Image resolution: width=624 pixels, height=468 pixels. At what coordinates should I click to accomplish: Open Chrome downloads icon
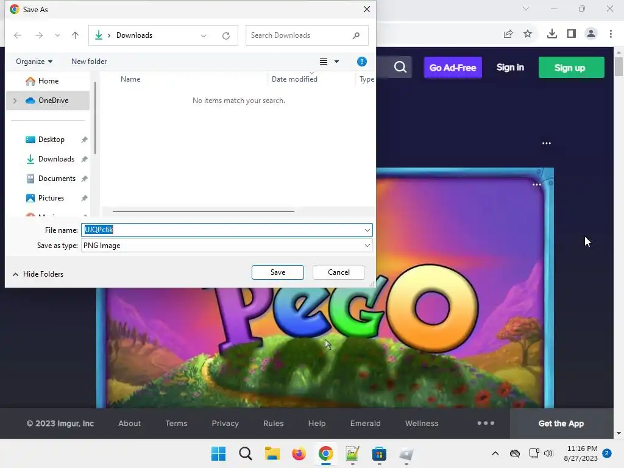tap(552, 34)
